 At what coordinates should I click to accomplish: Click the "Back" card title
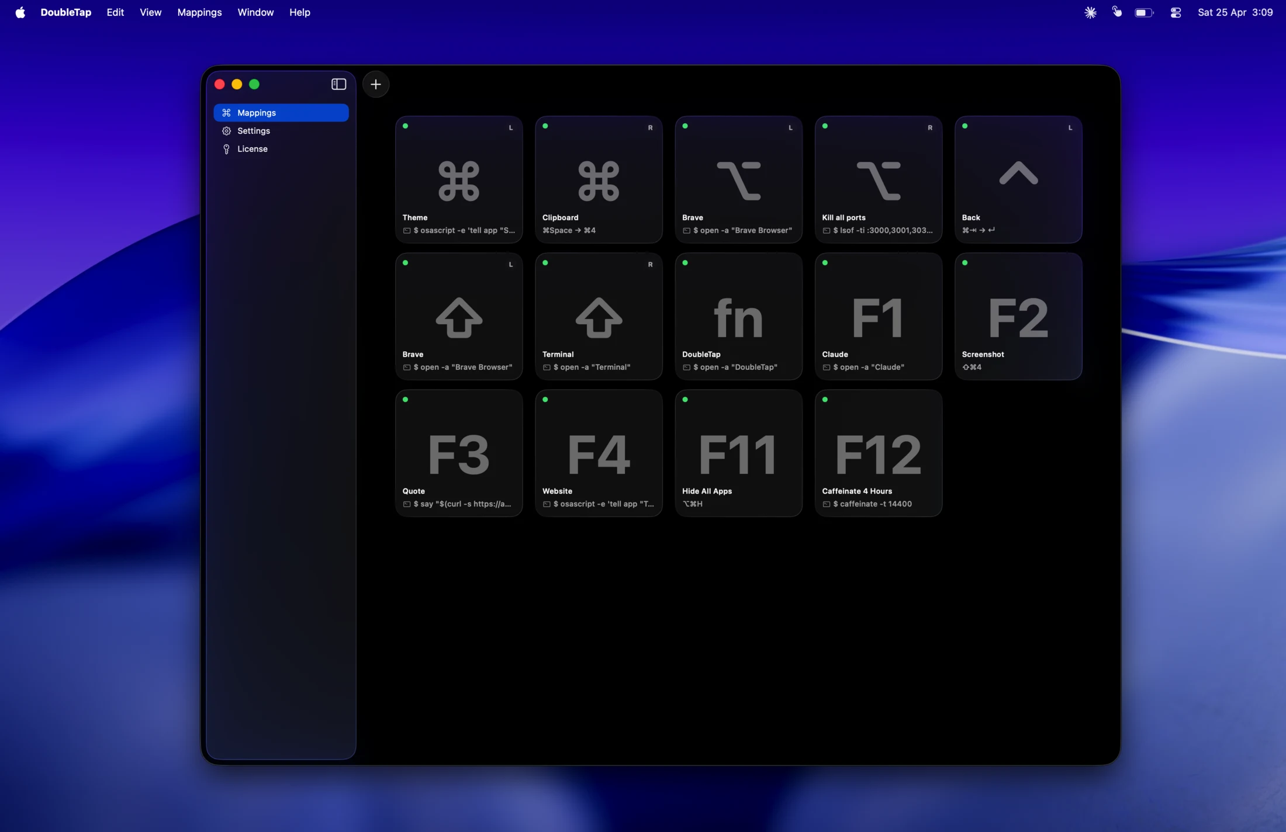(x=971, y=217)
